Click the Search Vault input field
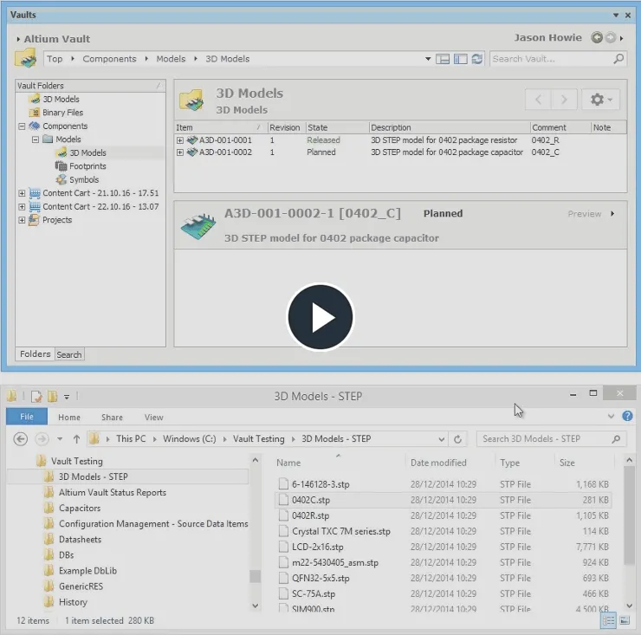641x635 pixels. point(552,59)
